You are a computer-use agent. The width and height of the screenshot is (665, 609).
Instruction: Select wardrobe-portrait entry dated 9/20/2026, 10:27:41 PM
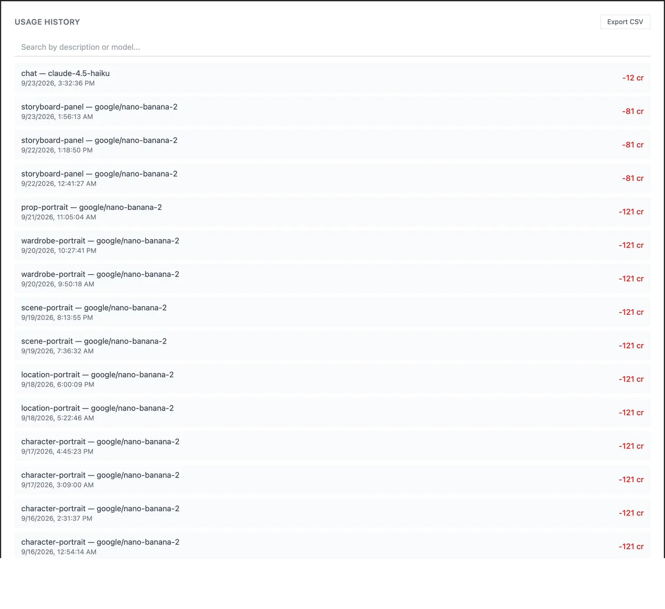point(332,245)
